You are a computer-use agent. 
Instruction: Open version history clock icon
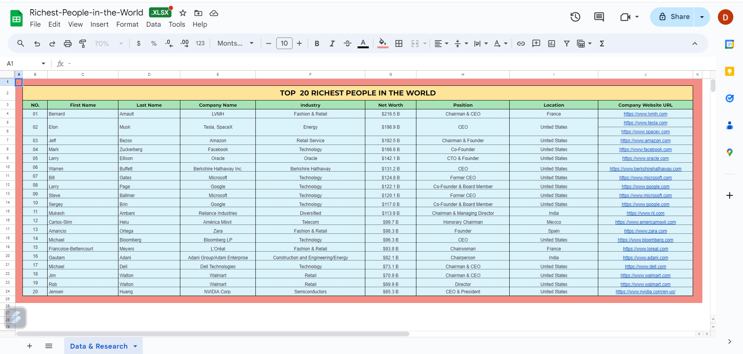(575, 17)
